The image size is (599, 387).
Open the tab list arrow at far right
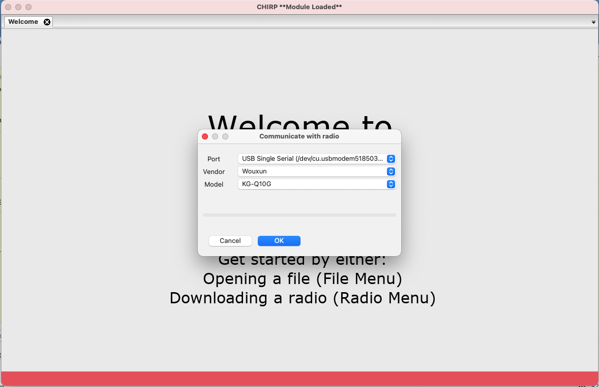(593, 22)
